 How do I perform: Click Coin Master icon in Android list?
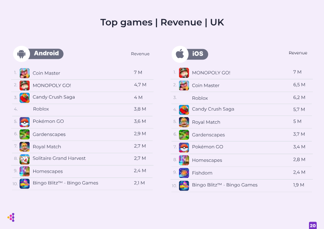tap(25, 73)
